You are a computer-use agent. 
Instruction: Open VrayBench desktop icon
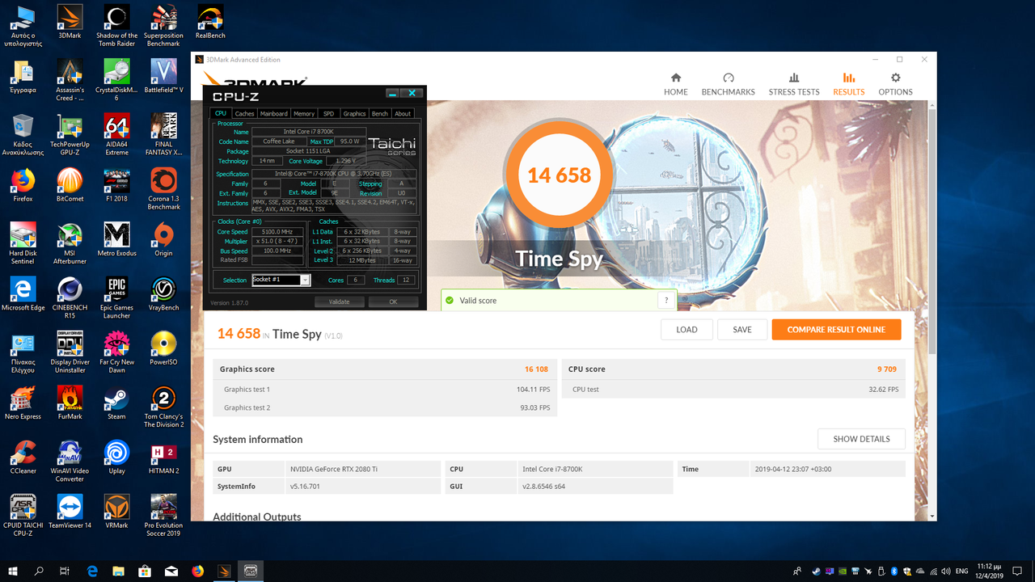click(x=163, y=293)
